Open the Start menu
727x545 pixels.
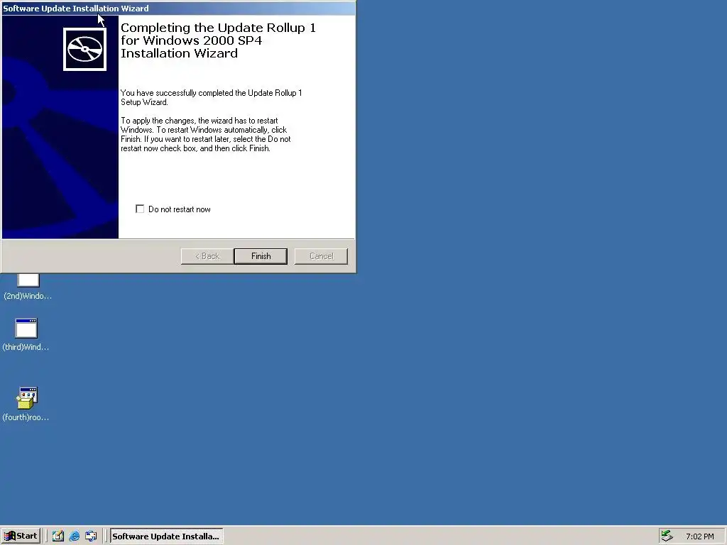coord(21,536)
